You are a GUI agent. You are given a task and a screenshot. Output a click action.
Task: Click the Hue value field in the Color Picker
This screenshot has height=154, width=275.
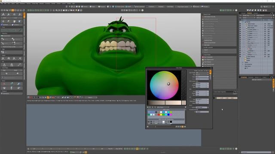point(202,99)
